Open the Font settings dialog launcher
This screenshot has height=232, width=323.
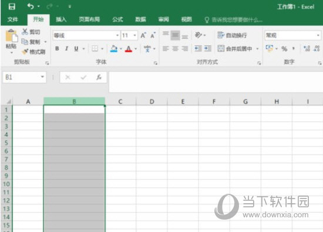pos(156,63)
